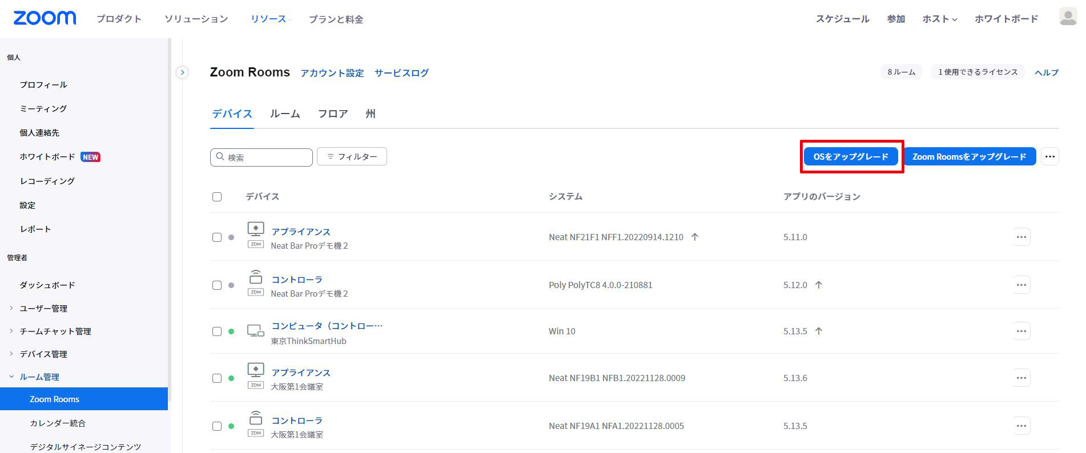Open the user profile avatar
1086x453 pixels.
[x=1068, y=17]
